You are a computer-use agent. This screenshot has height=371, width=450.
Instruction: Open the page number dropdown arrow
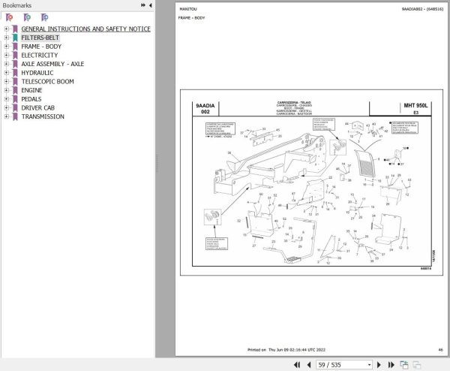pos(369,365)
